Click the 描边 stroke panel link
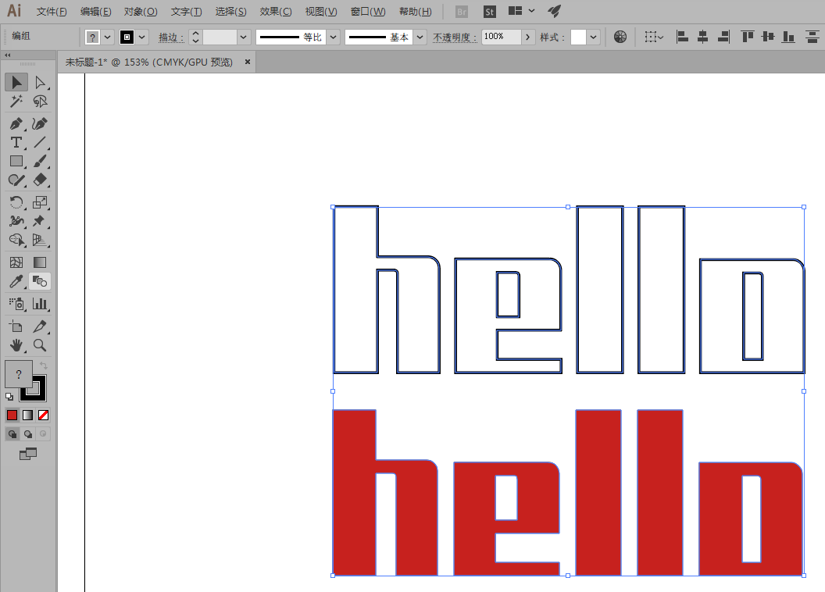 170,37
